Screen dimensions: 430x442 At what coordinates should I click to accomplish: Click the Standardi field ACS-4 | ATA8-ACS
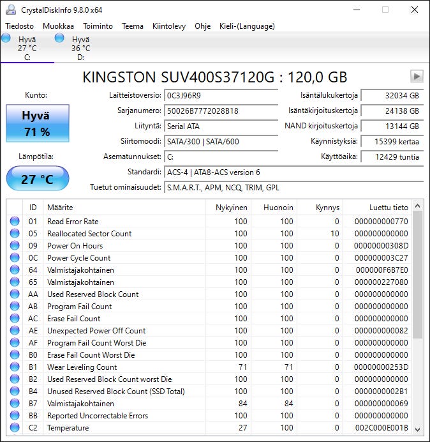point(293,172)
